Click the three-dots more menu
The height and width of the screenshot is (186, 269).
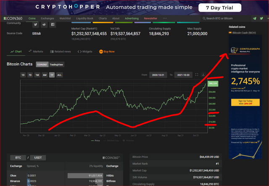click(x=165, y=18)
